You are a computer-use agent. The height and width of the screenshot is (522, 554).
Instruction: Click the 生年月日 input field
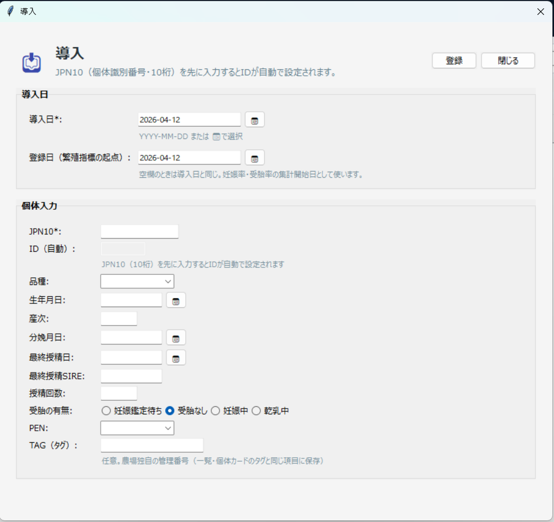132,300
